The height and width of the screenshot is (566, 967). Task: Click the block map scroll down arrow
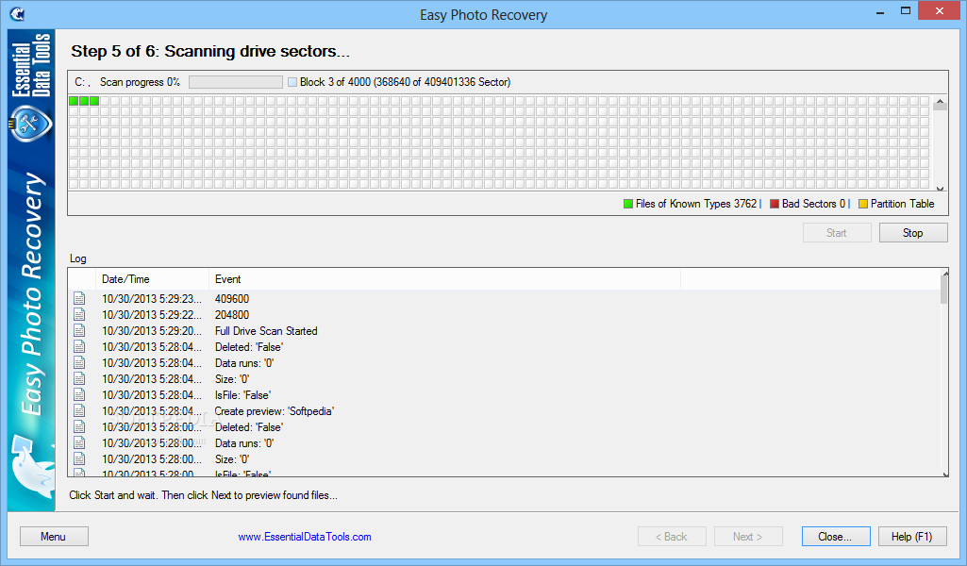coord(940,189)
